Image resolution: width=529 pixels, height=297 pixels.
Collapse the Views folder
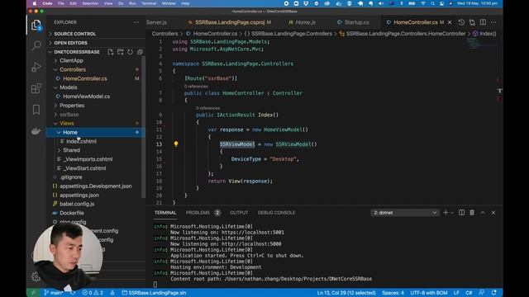(x=66, y=123)
